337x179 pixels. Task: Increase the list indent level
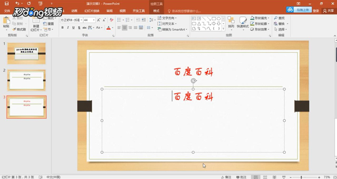tap(143, 20)
